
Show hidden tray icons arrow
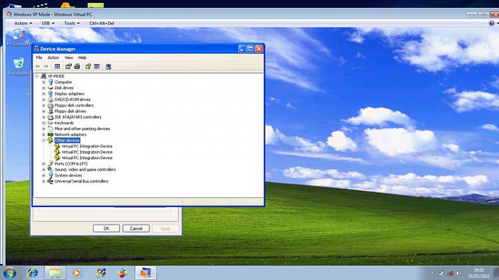(x=432, y=273)
